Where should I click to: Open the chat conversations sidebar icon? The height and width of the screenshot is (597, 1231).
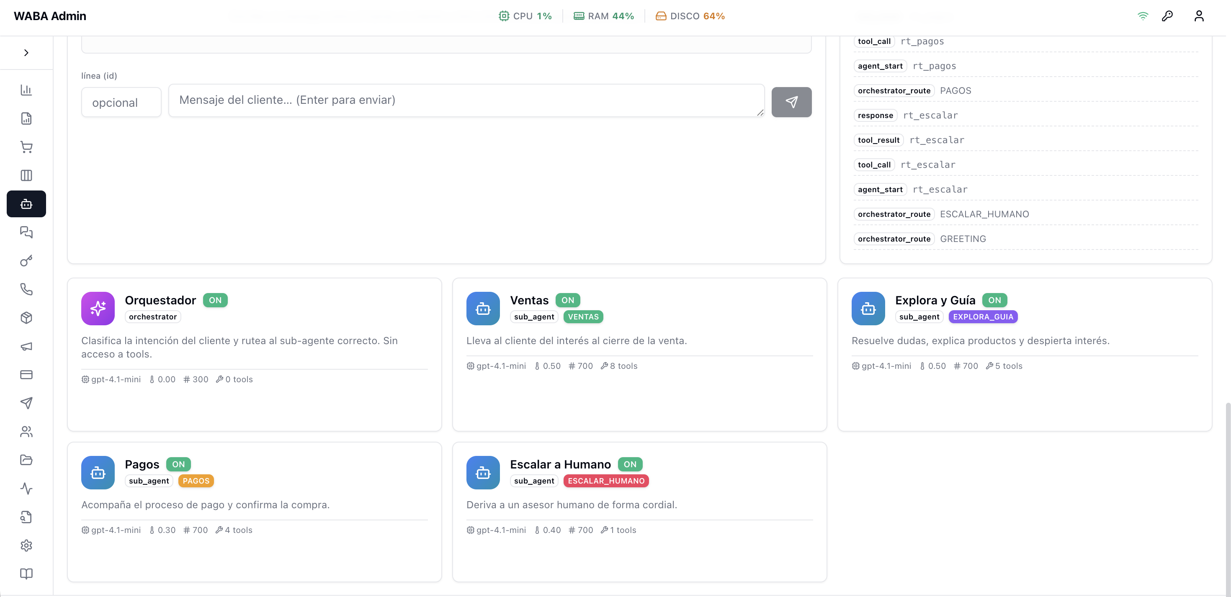(x=26, y=232)
